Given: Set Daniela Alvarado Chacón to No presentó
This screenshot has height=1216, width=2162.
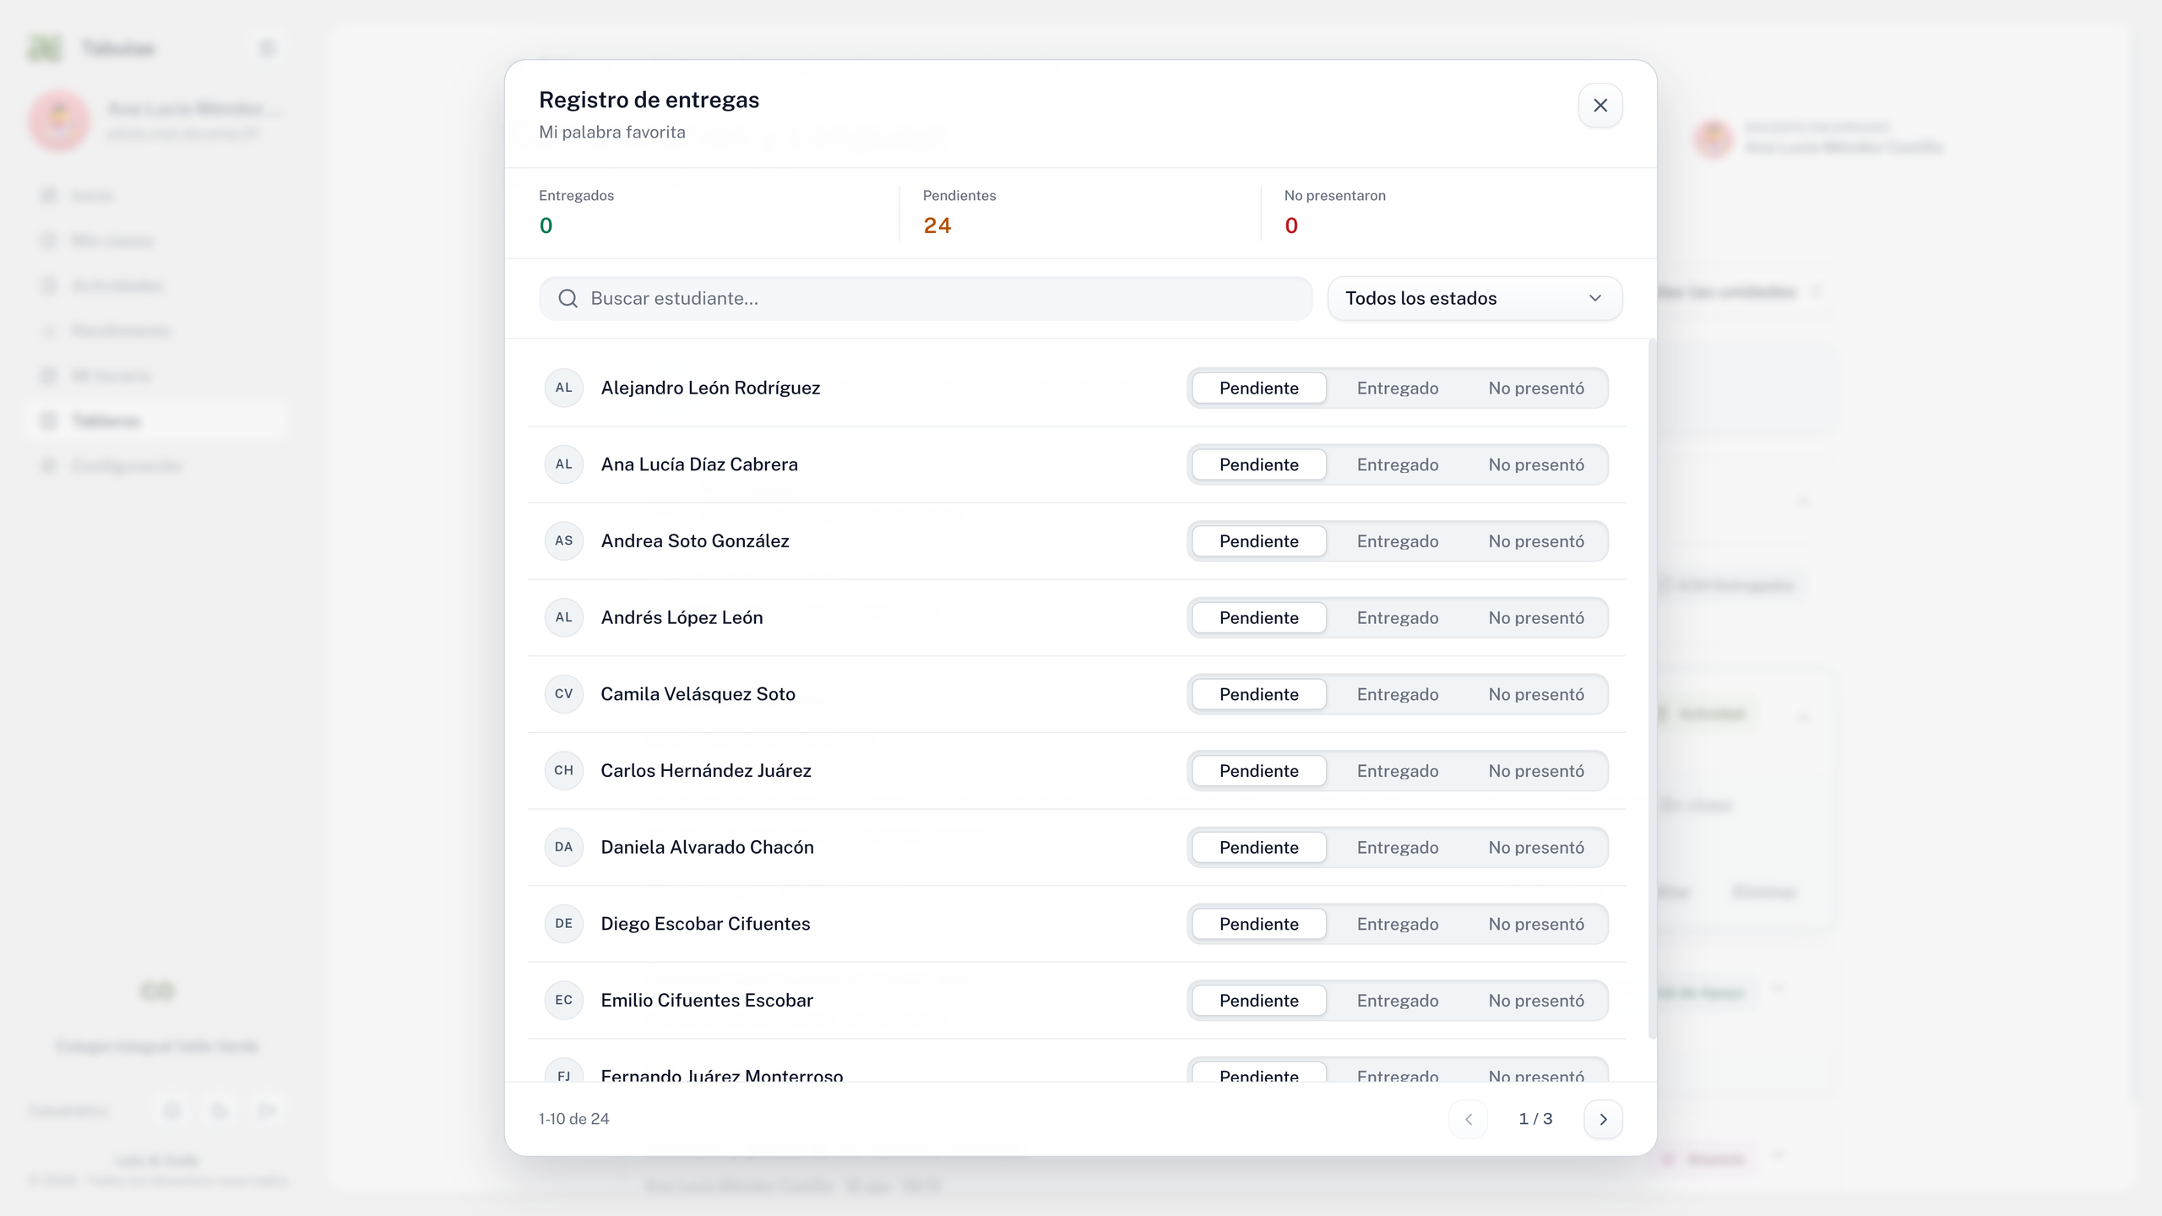Looking at the screenshot, I should point(1536,847).
